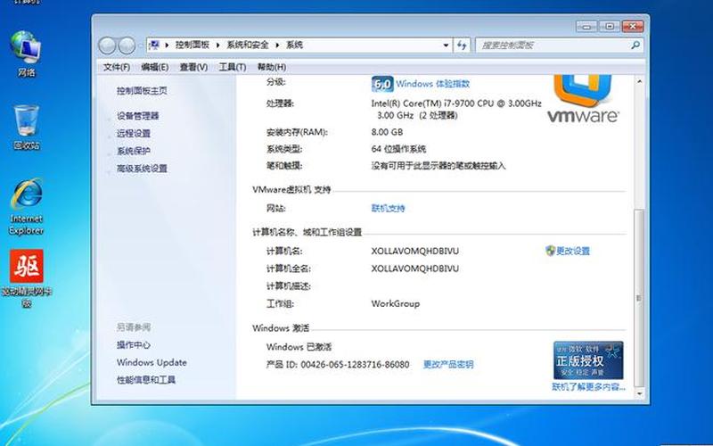Click the 没有可用于此显示器的笔或触控输入 text
Screen dimensions: 713x446
click(438, 166)
